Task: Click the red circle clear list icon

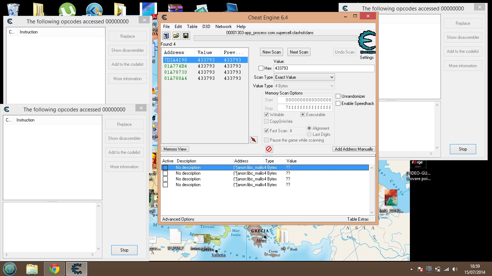Action: coord(269,149)
